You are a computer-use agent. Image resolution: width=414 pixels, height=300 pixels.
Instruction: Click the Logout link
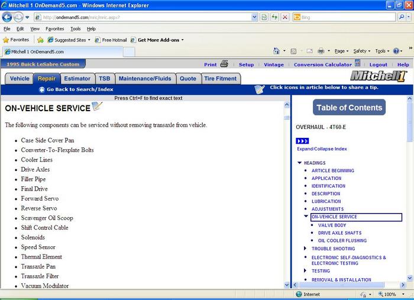tap(378, 64)
